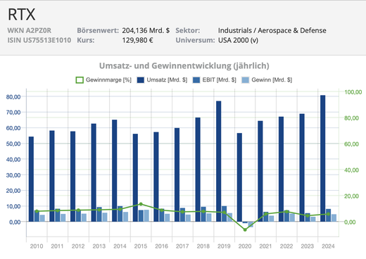Click the negative 2020 Gewinn bar
The image size is (366, 259).
point(251,225)
